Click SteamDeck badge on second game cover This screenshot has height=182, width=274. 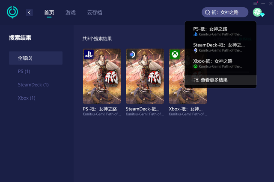tap(132, 55)
